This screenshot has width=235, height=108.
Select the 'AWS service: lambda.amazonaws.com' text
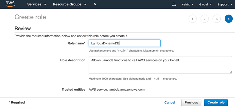tap(117, 90)
